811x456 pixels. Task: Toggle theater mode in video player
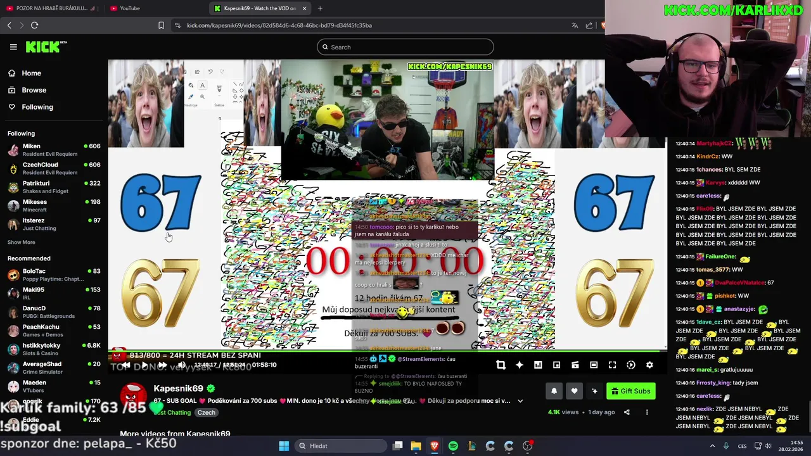[594, 365]
